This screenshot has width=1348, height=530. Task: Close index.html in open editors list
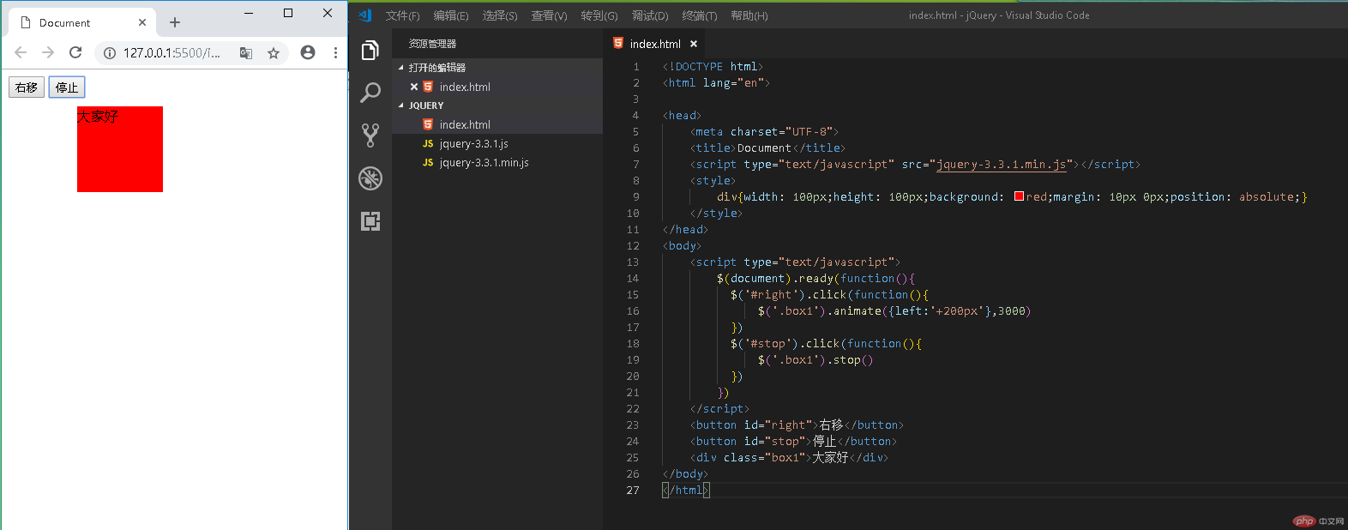[x=414, y=87]
